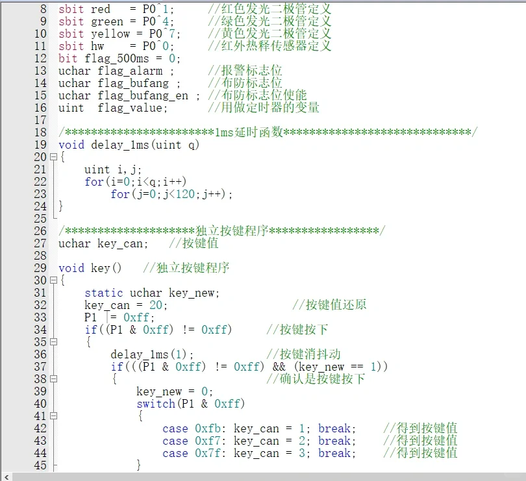Click line number 17 in the gutter
This screenshot has height=481, width=526.
(x=40, y=120)
